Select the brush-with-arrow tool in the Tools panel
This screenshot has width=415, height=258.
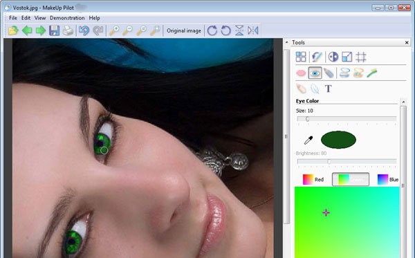(x=317, y=57)
